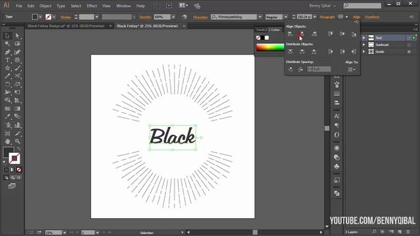Open Stroke panel link in control bar
420x236 pixels.
(66, 17)
